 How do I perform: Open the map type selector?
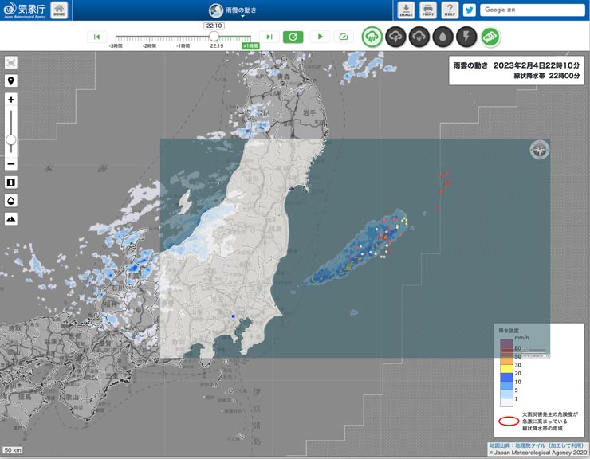(x=11, y=182)
